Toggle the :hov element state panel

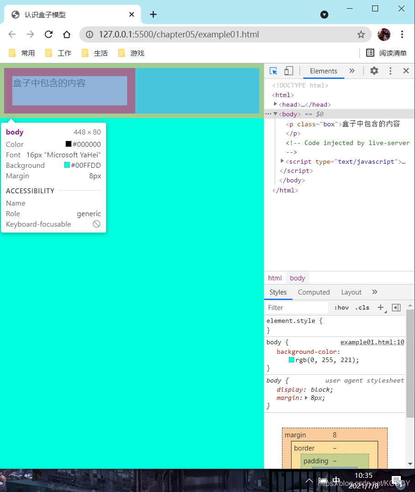342,307
